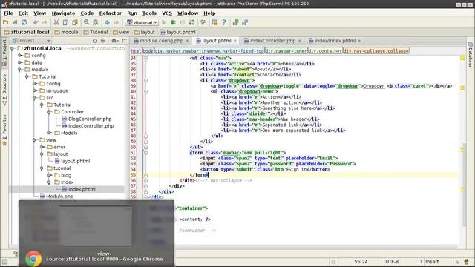
Task: Click the Replace toolbar icon
Action: (96, 22)
